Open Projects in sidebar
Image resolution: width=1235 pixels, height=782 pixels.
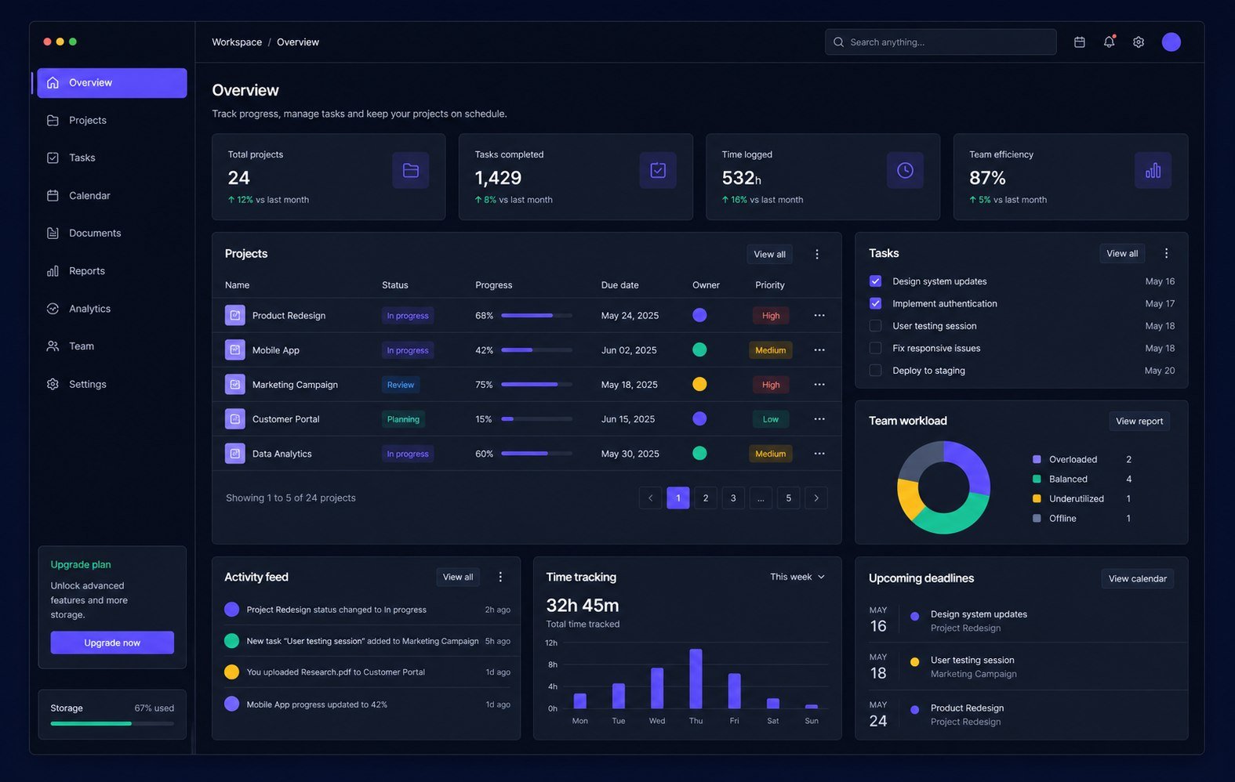pos(112,120)
